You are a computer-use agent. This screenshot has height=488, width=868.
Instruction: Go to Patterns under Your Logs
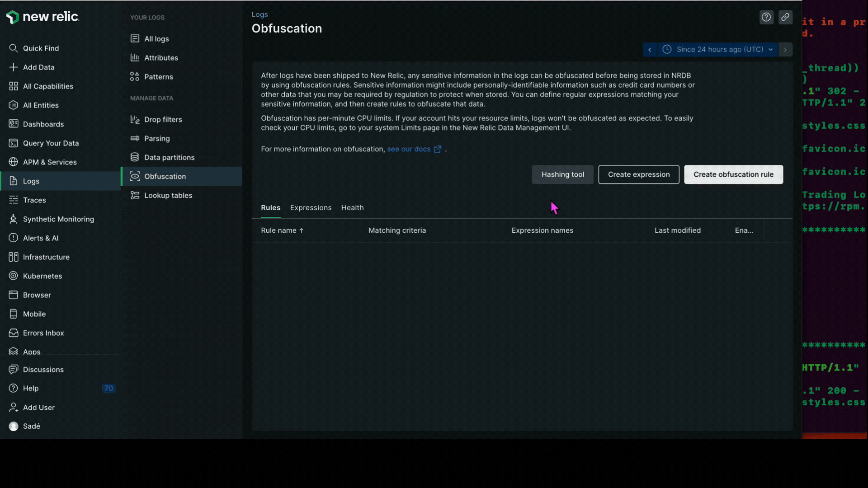[158, 77]
